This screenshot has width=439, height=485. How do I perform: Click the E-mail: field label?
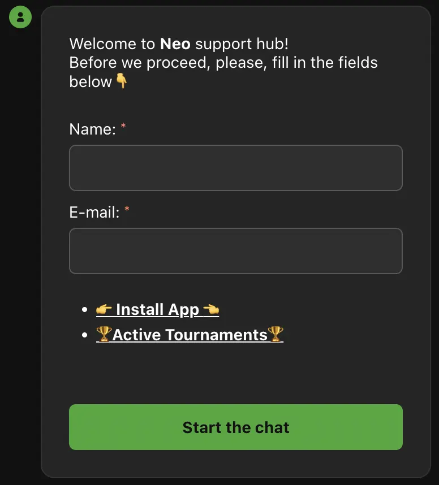coord(94,213)
